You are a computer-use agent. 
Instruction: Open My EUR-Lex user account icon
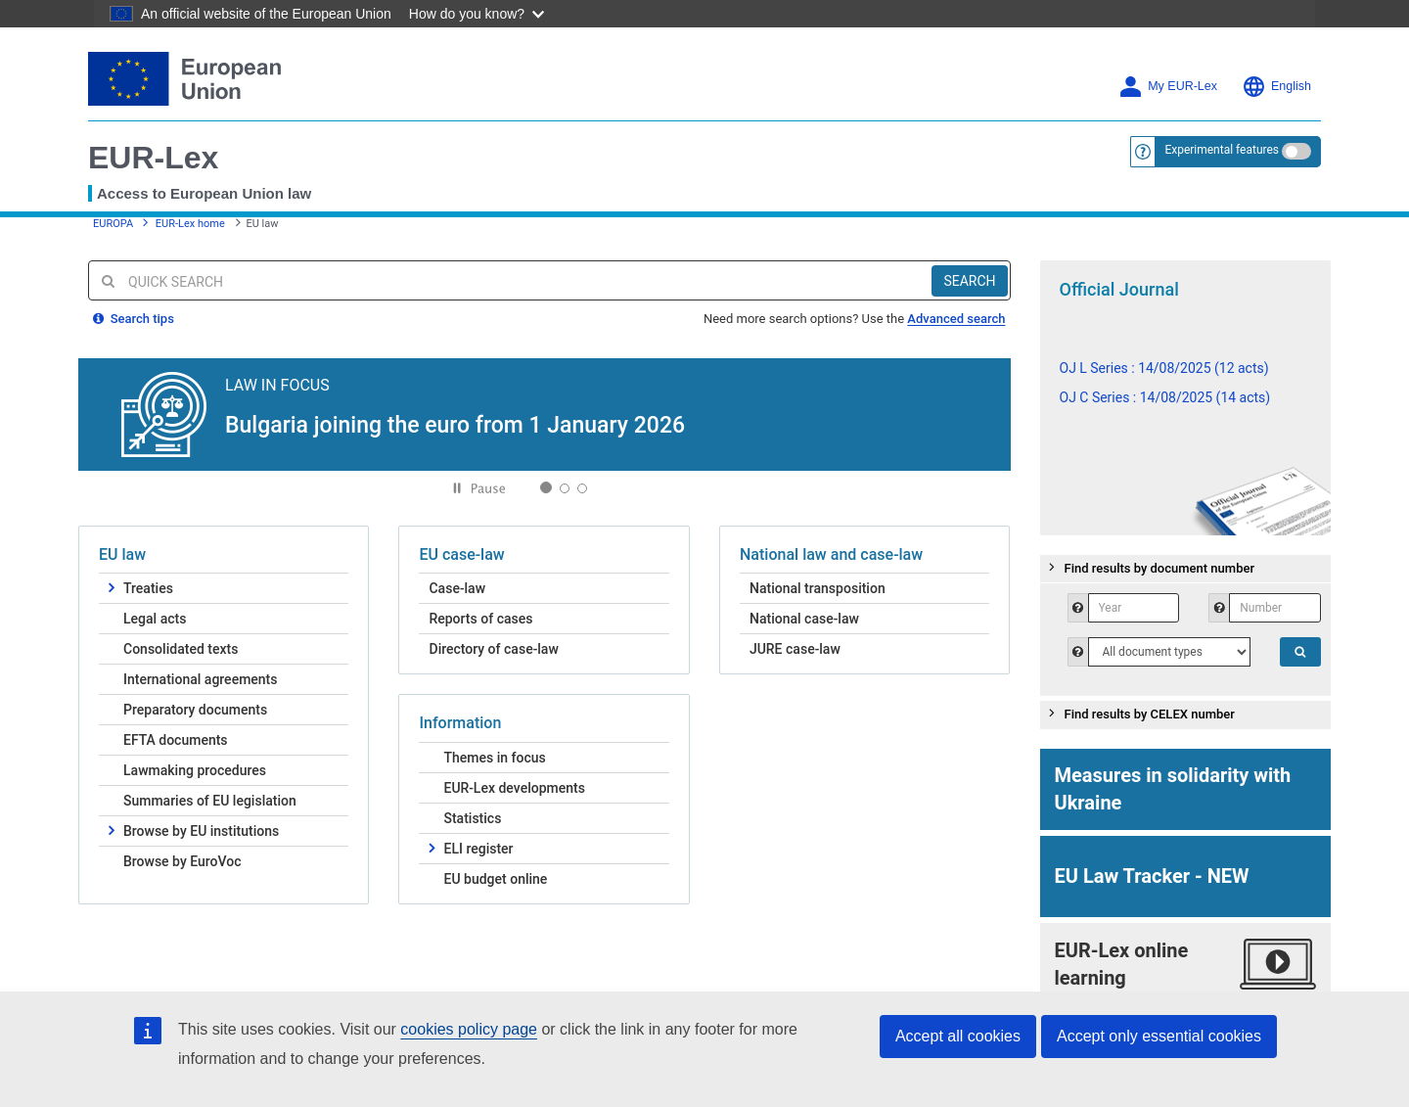(1130, 86)
